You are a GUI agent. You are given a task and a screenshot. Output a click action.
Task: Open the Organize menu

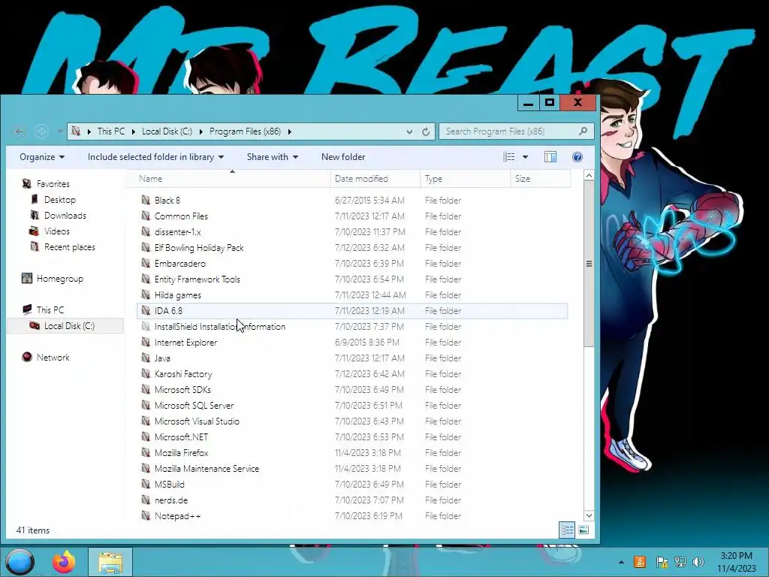(42, 157)
